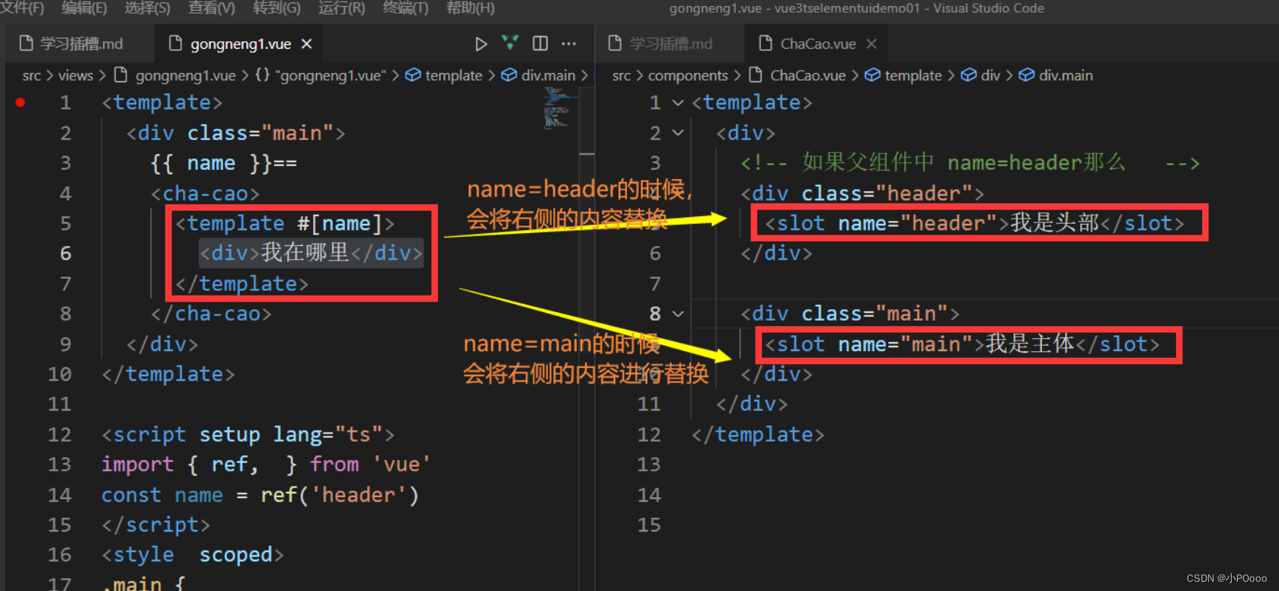Place cursor on "</template>" line 12 in ChaCao.vue

coord(758,434)
